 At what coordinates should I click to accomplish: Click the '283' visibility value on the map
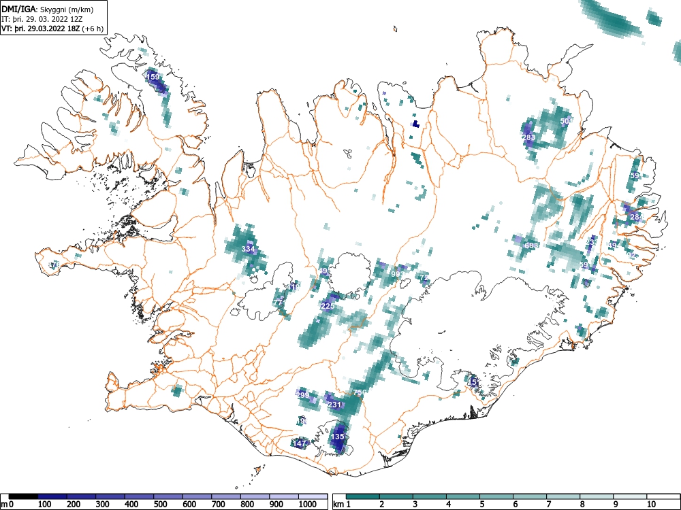click(528, 137)
